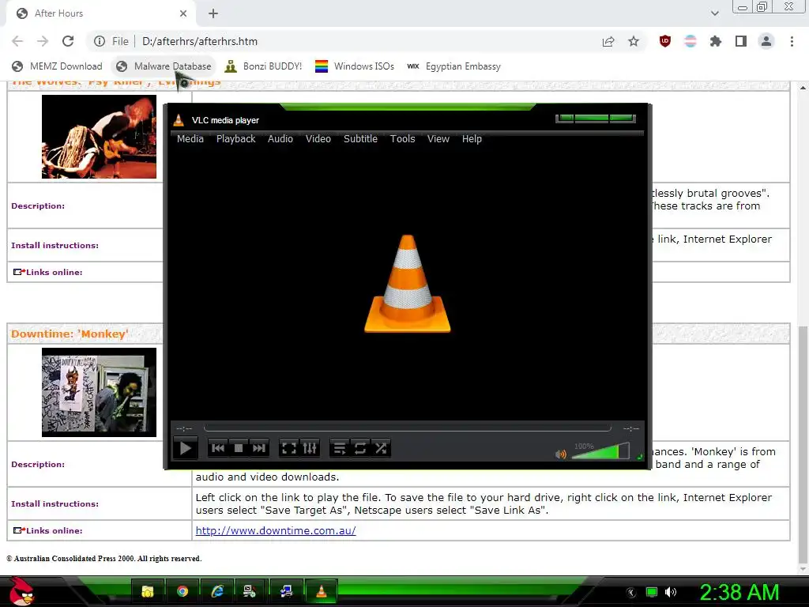Open the system tray volume icon
This screenshot has height=607, width=809.
[x=671, y=592]
